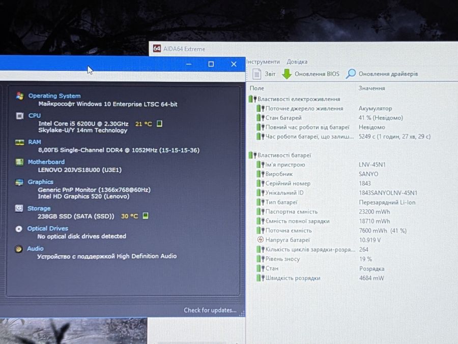
Task: Click the icon next to Тип батареї
Action: [260, 202]
